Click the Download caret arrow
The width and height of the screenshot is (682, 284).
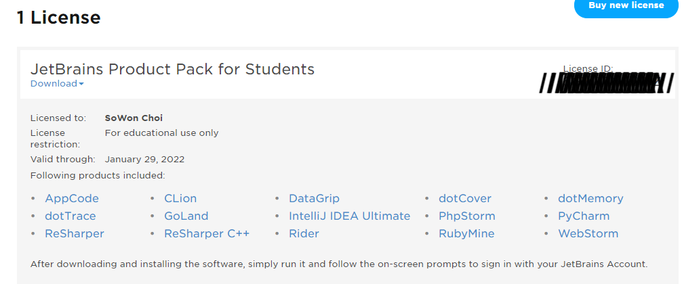[81, 84]
